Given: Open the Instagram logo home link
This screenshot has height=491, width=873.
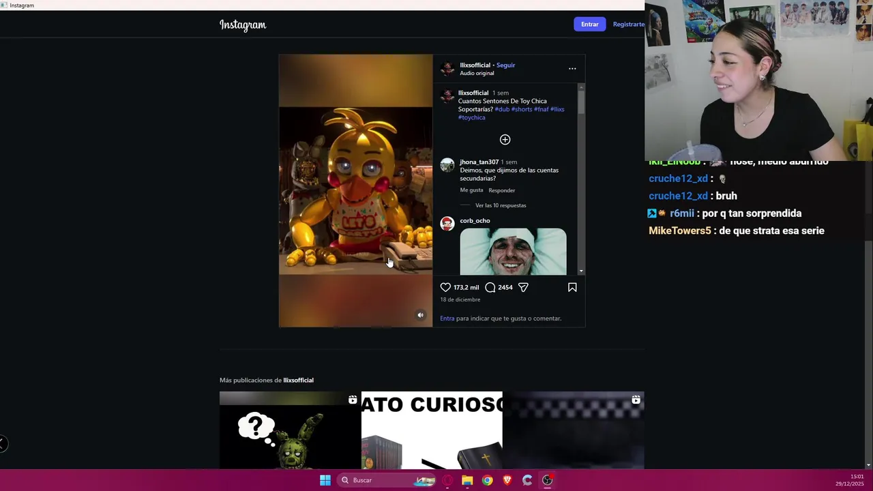Looking at the screenshot, I should 243,25.
